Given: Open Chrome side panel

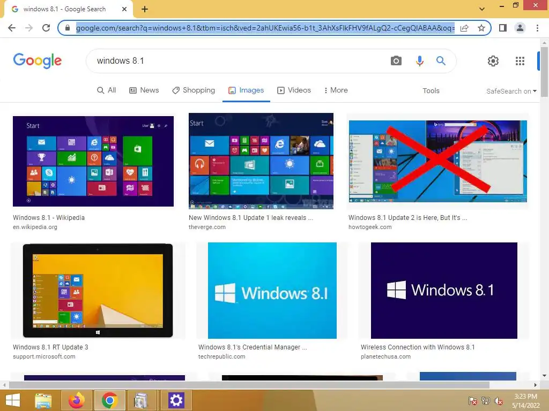Looking at the screenshot, I should pos(503,28).
